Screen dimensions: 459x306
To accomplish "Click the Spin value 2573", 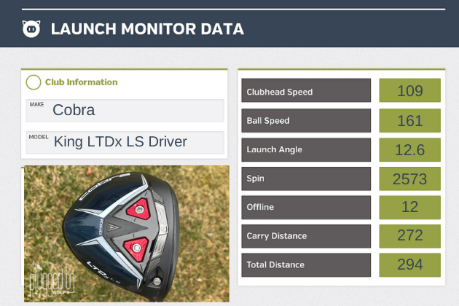I will point(409,178).
